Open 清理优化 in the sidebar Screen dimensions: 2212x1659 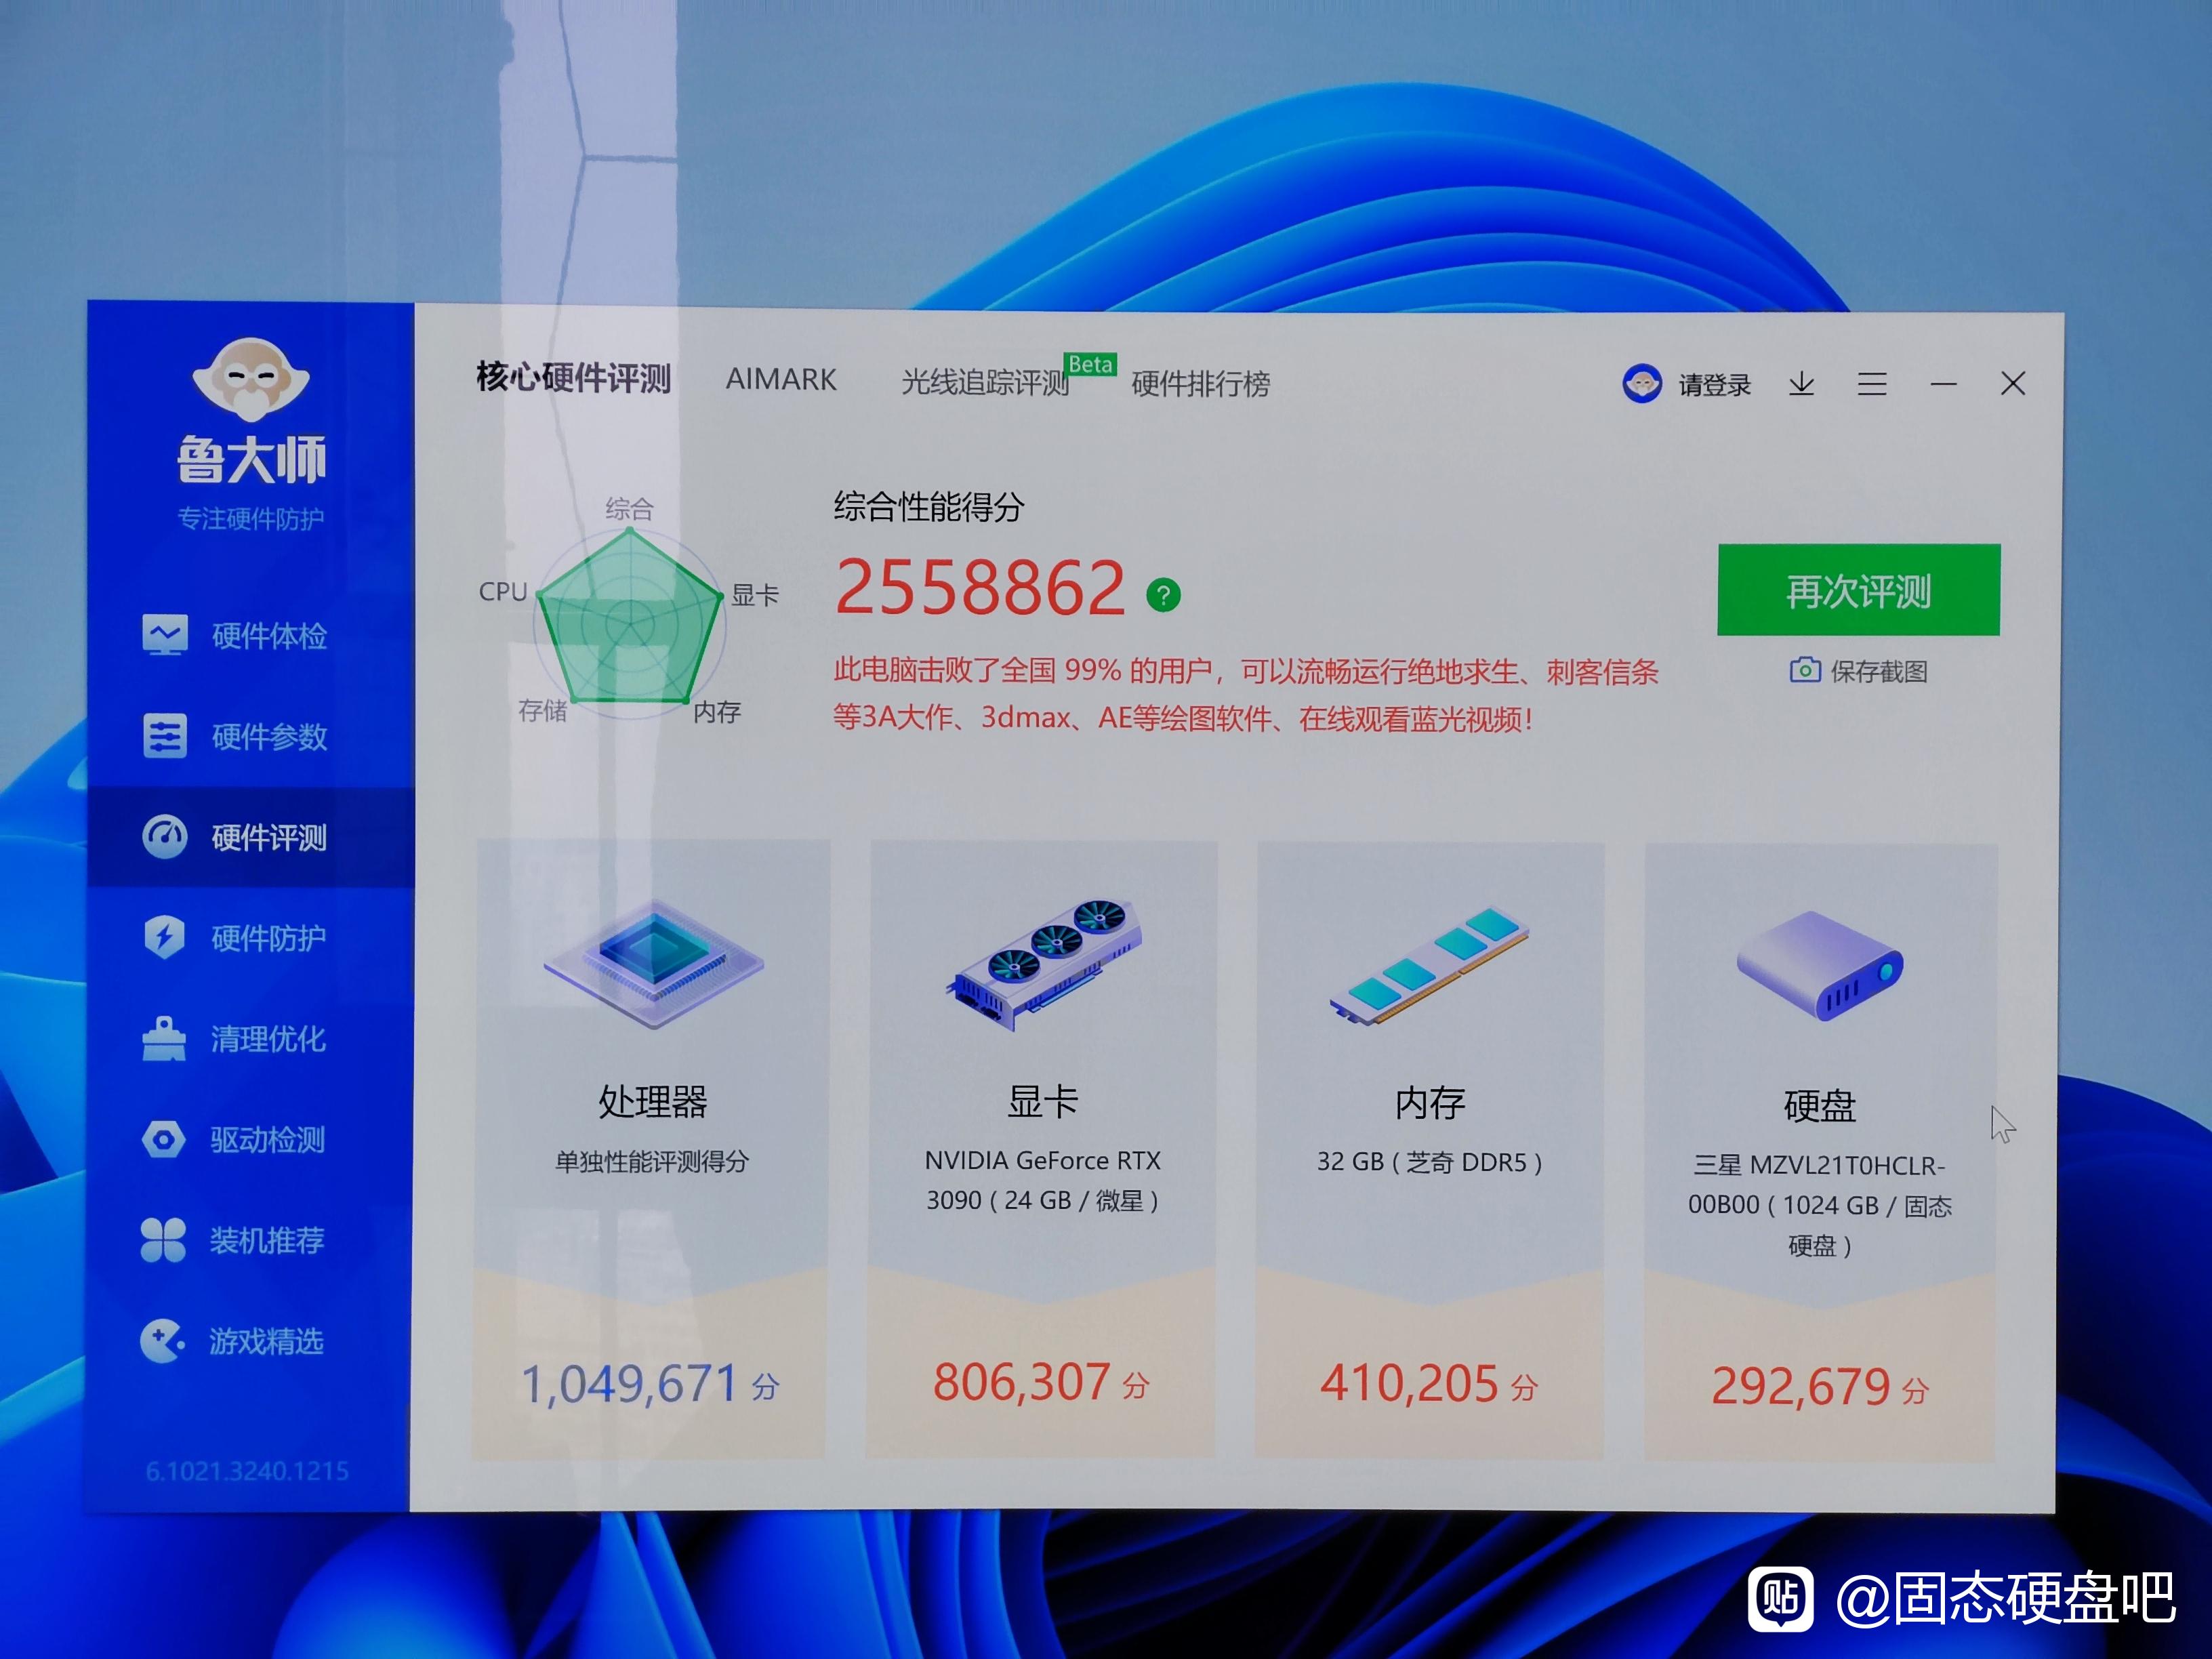click(x=250, y=1039)
